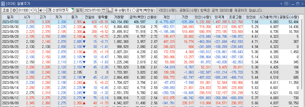Click the date field 2023/07/03
This screenshot has height=107, width=305.
pos(92,10)
